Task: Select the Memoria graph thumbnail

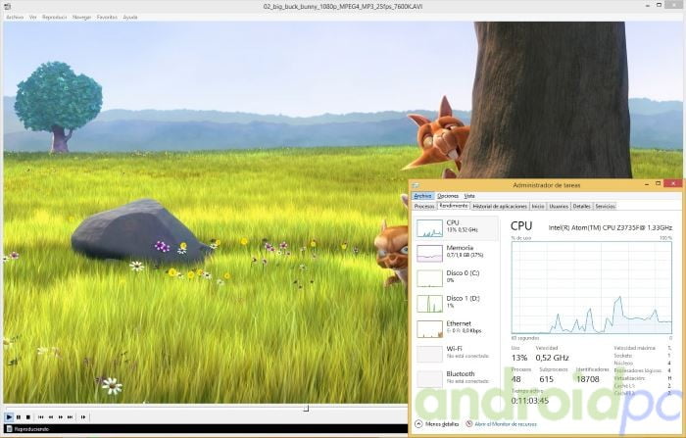Action: (429, 254)
